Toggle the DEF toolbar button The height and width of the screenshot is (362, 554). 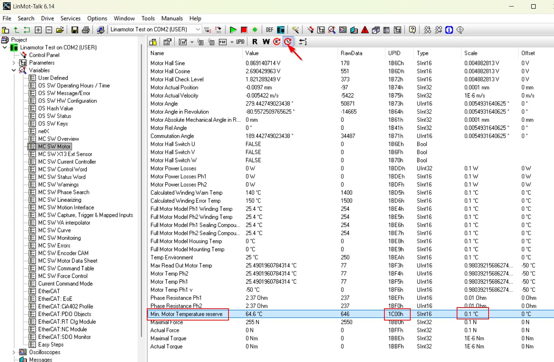click(x=270, y=30)
